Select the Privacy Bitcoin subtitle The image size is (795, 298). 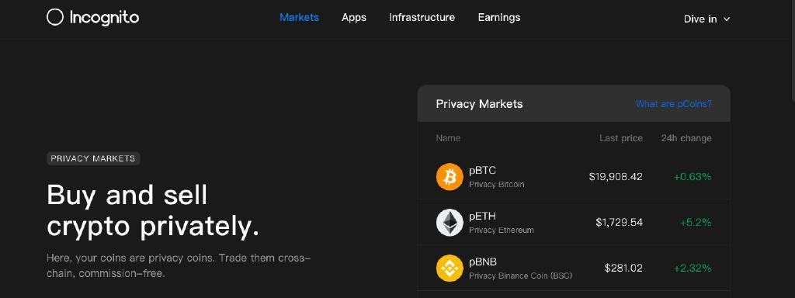click(x=496, y=185)
